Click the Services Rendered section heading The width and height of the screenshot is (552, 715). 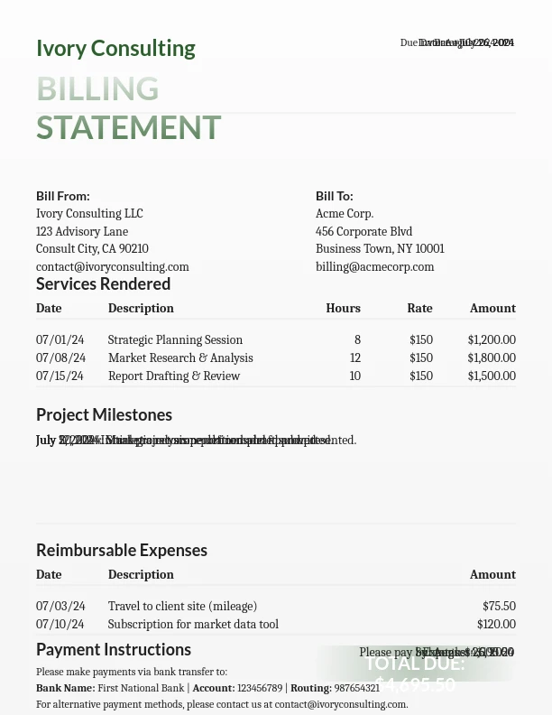point(103,284)
